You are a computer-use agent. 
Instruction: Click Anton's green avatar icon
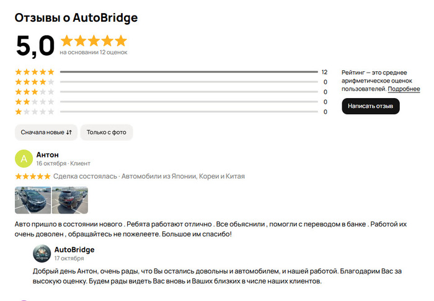pos(24,159)
